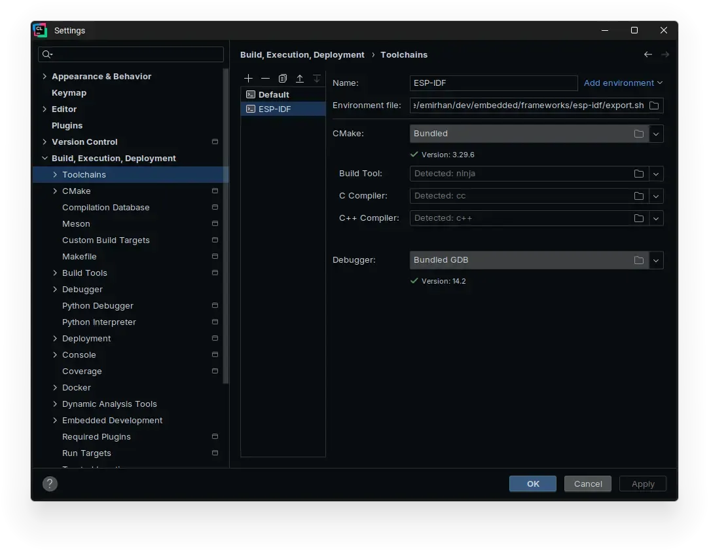Expand Appearance & Behavior section
The image size is (709, 551).
(45, 77)
